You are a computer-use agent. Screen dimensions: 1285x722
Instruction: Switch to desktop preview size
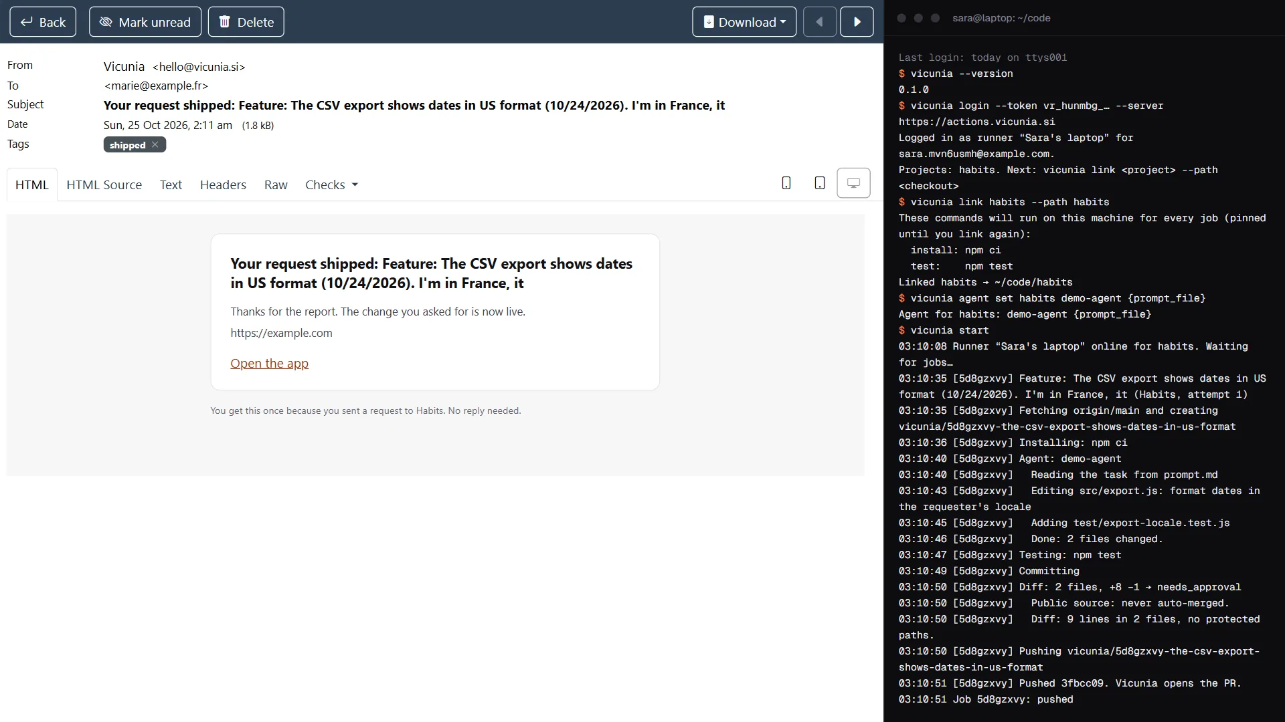[853, 183]
